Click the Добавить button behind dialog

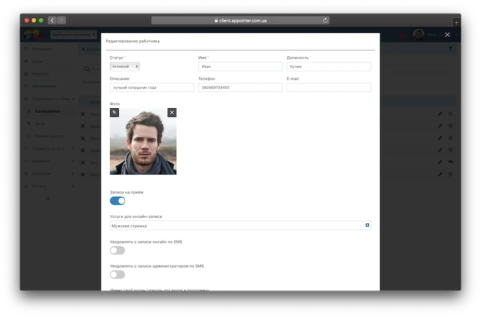tap(91, 49)
